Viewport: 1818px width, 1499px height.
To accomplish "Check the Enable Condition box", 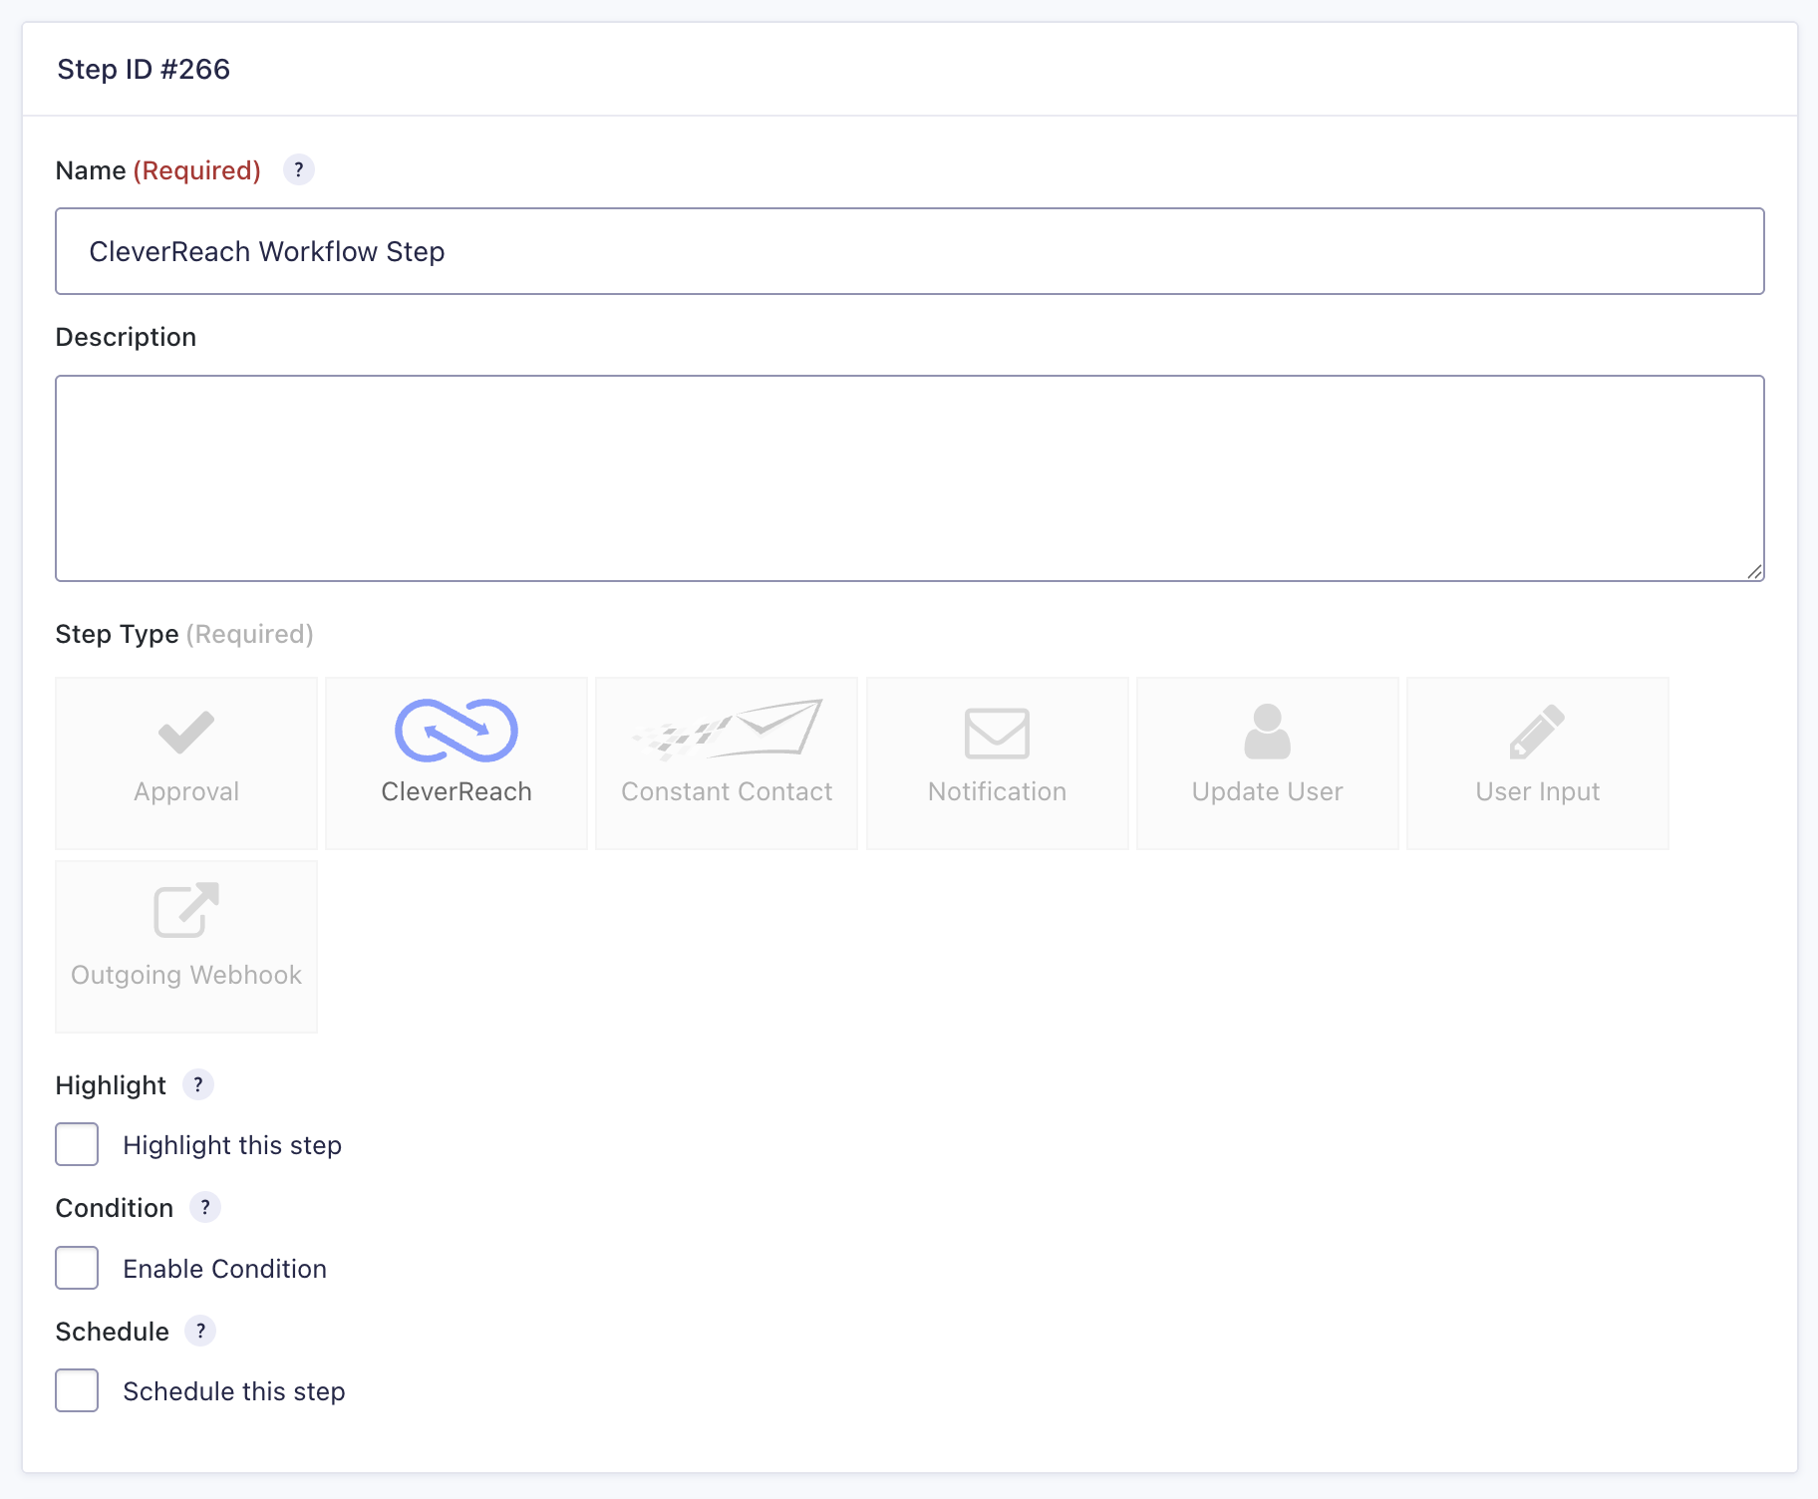I will [x=77, y=1268].
